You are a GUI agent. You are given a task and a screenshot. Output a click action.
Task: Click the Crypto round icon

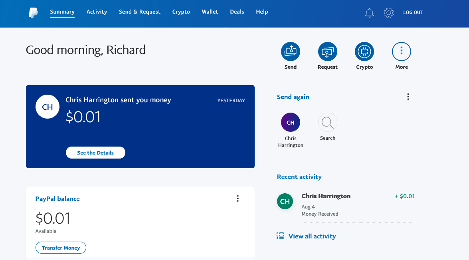(x=364, y=52)
